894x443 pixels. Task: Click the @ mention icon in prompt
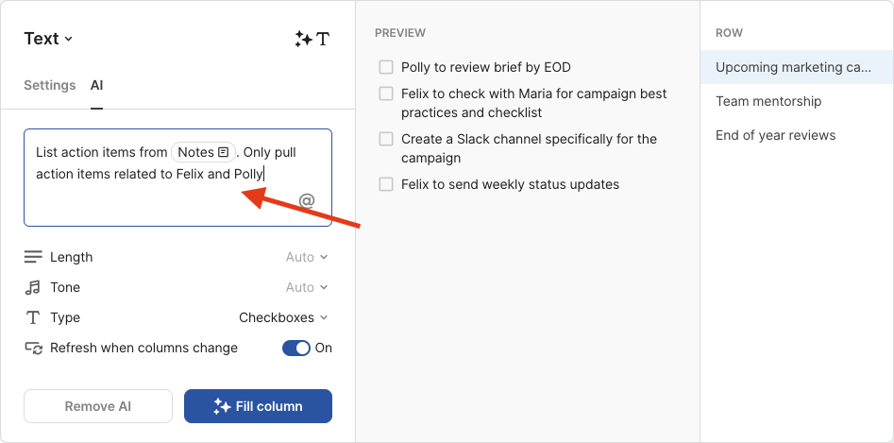pos(306,200)
